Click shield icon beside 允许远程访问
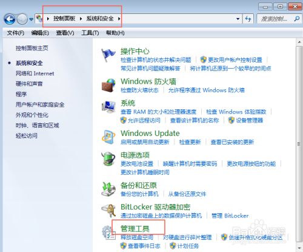Image resolution: width=303 pixels, height=252 pixels. click(123, 120)
